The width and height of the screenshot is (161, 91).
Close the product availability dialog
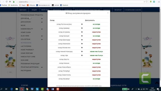tap(108, 13)
